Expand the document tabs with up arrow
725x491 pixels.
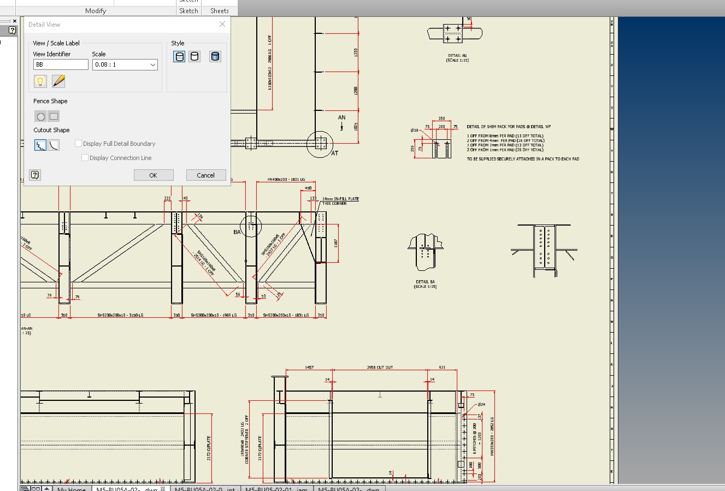click(45, 488)
